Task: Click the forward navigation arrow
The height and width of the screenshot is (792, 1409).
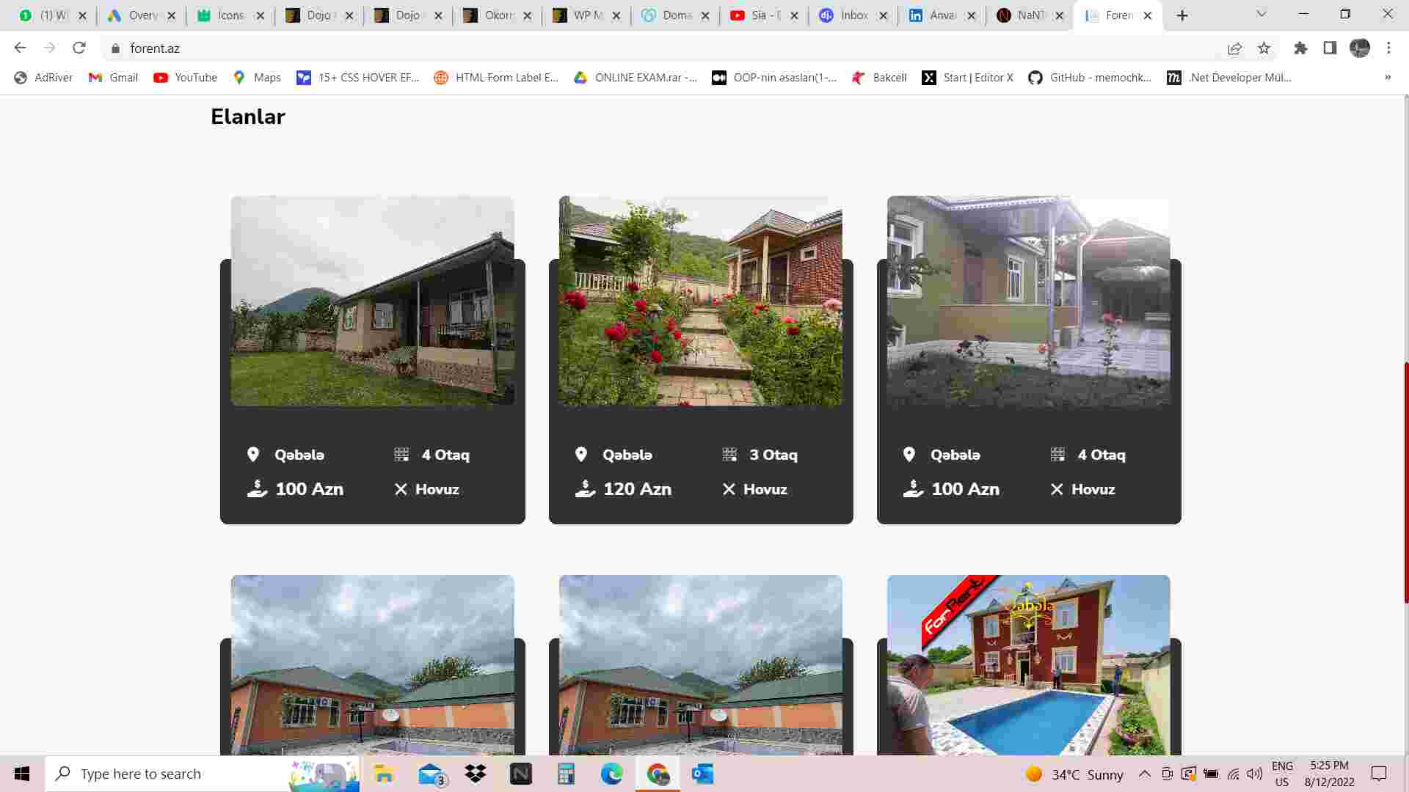Action: coord(49,48)
